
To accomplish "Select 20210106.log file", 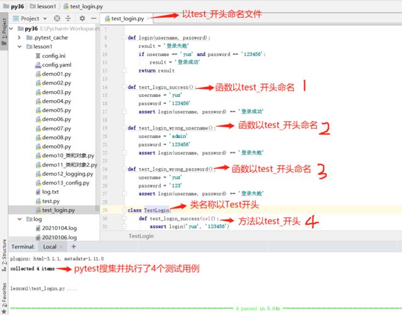I will (x=59, y=238).
